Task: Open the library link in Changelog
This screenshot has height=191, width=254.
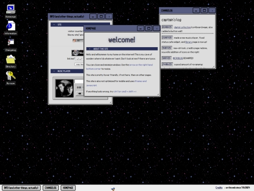Action: click(189, 42)
